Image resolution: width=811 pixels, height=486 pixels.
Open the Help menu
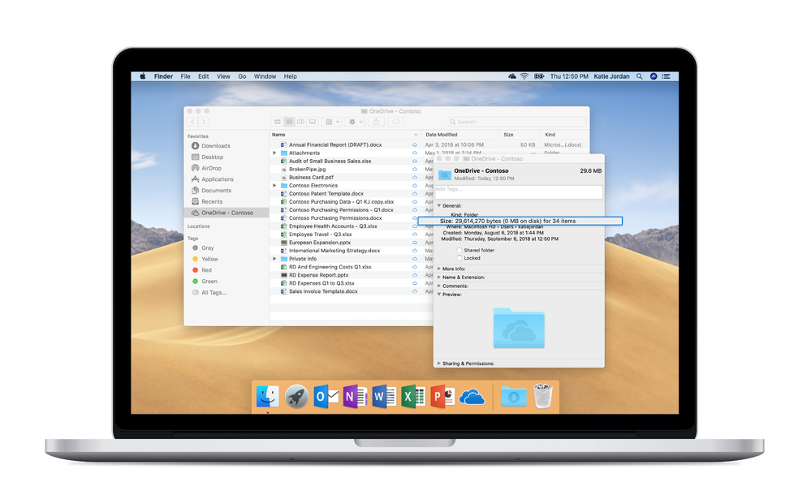(x=290, y=76)
